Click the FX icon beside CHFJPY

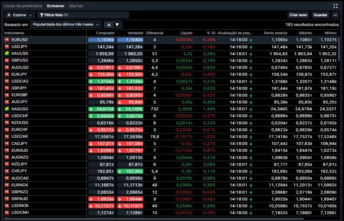pos(7,171)
